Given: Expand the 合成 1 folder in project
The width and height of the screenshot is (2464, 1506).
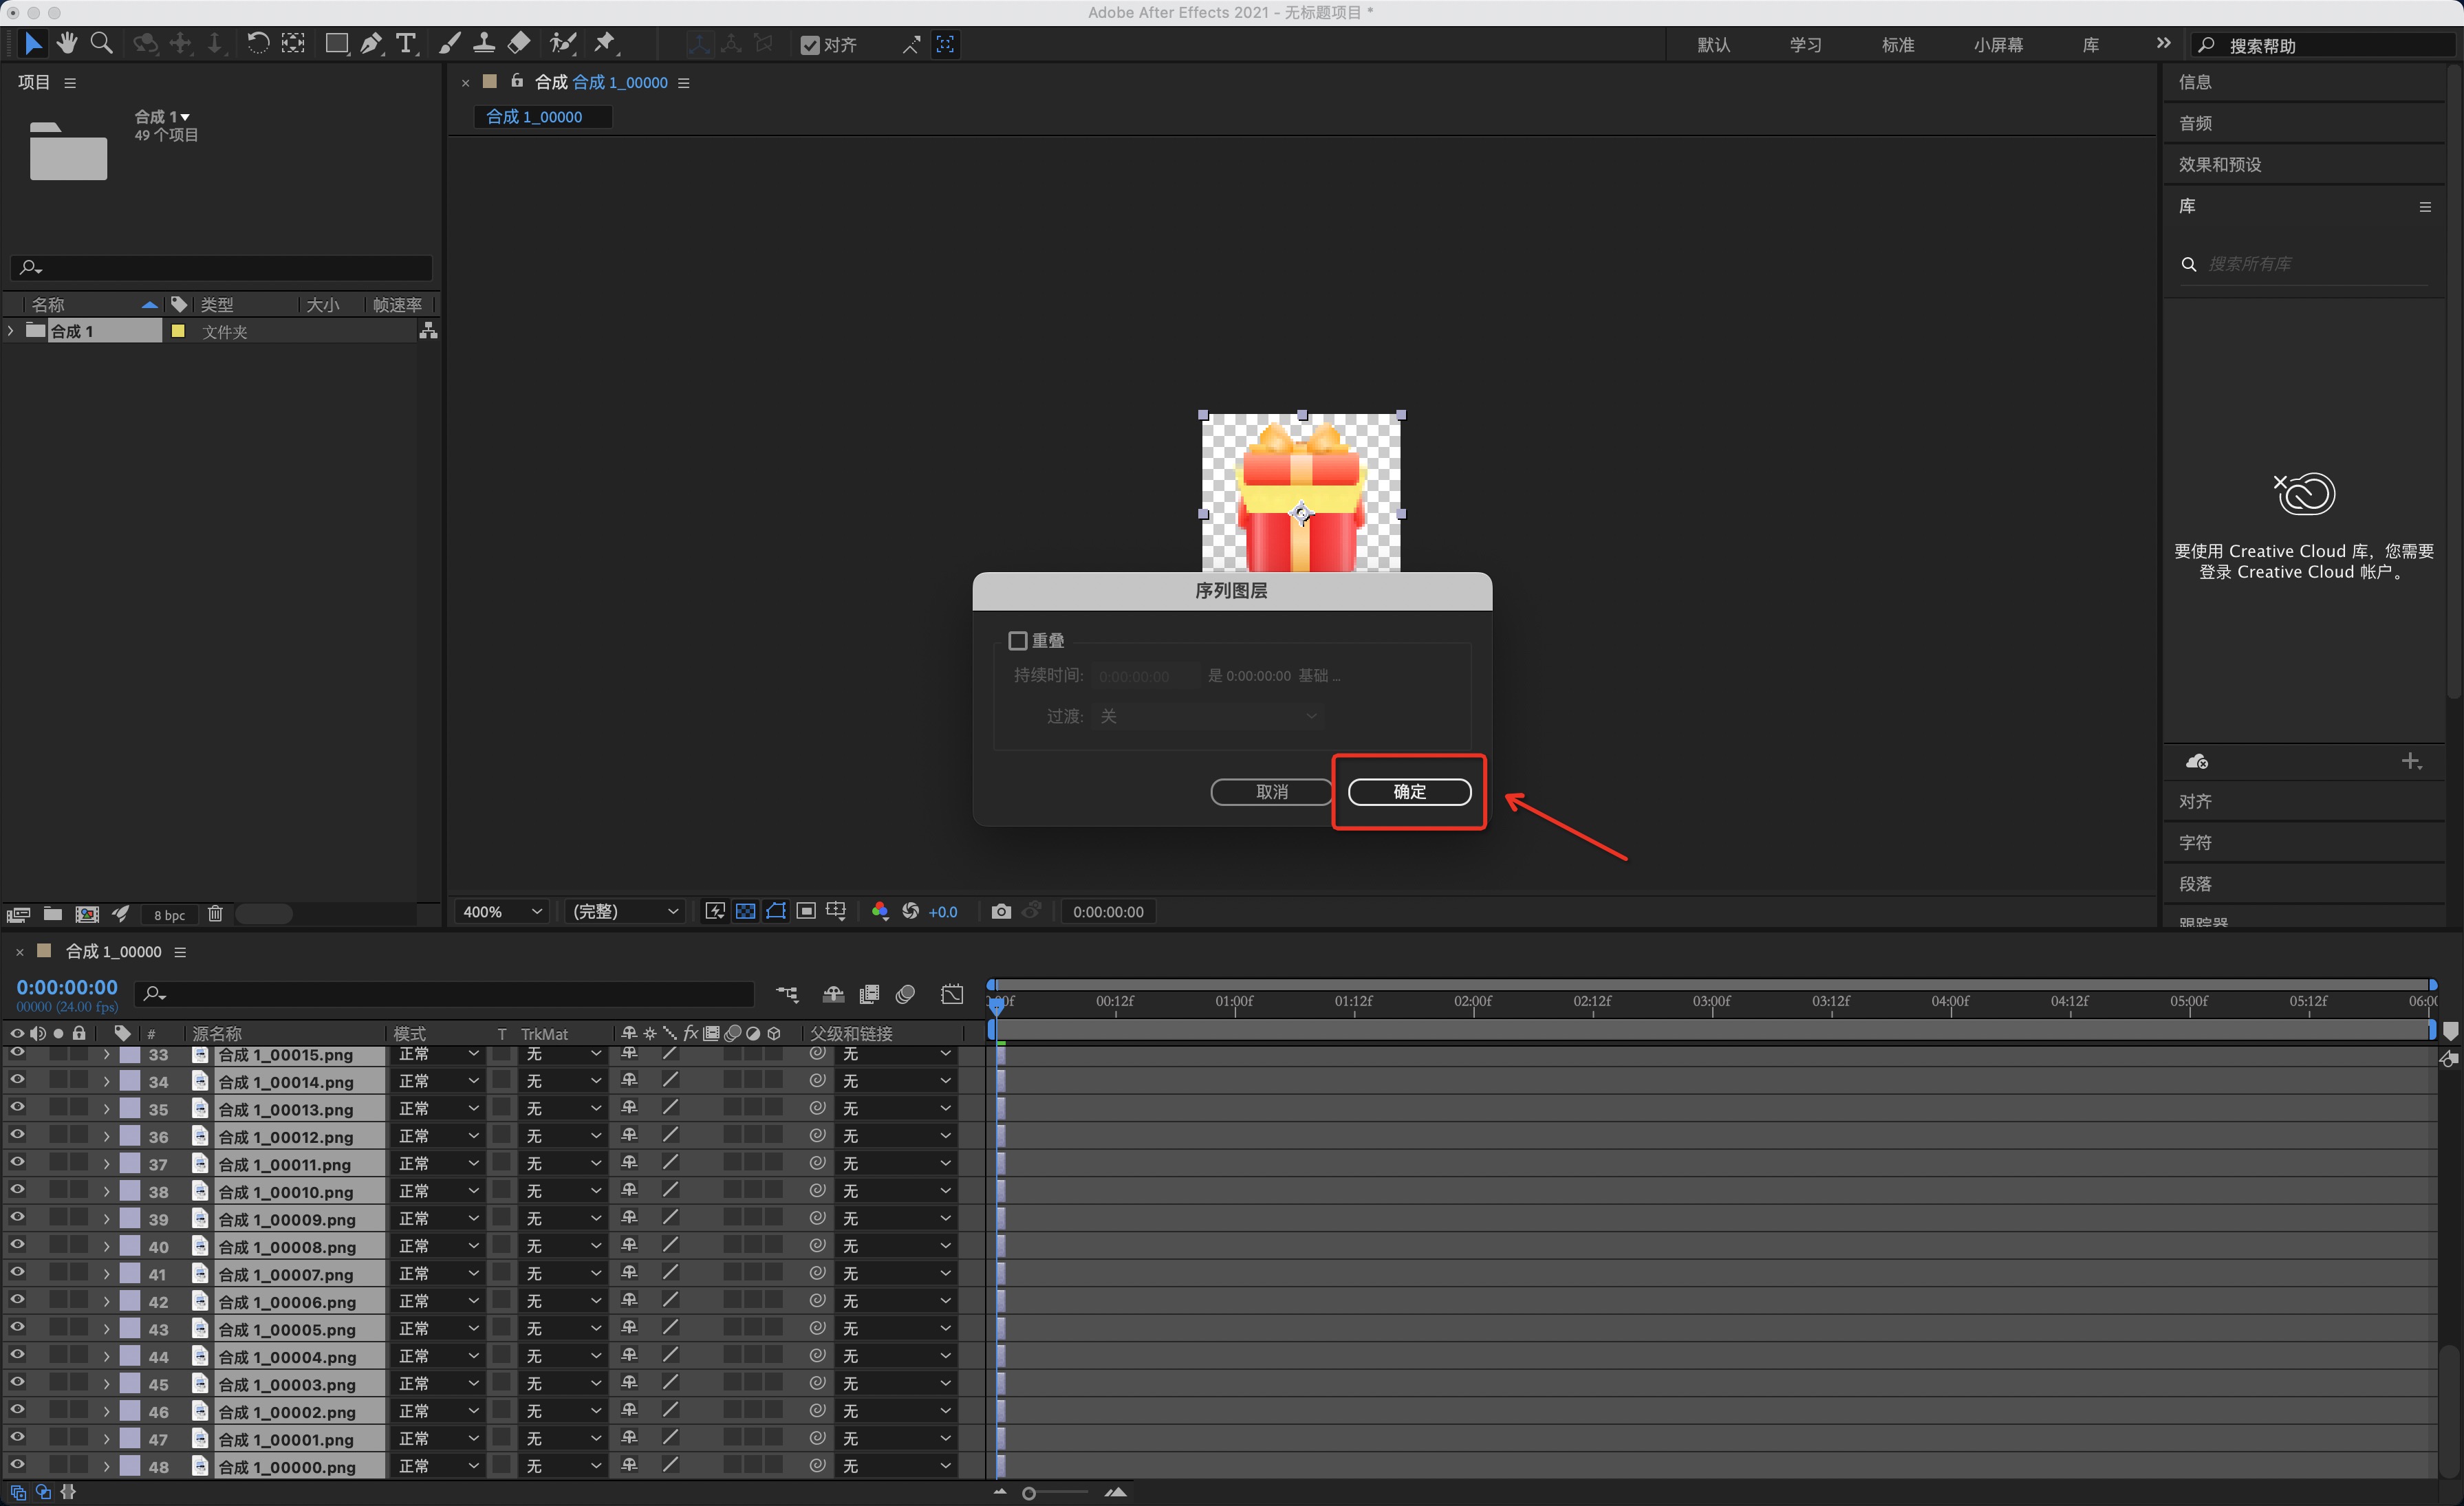Looking at the screenshot, I should pos(11,330).
